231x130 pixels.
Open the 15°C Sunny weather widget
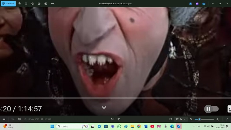pos(8,126)
